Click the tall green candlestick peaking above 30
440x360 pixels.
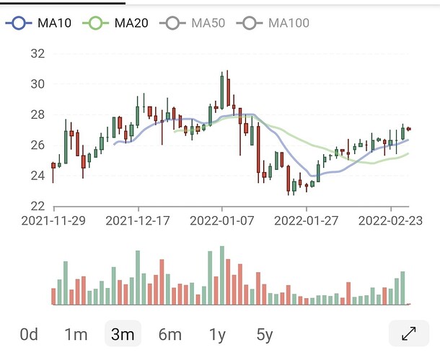tap(222, 92)
